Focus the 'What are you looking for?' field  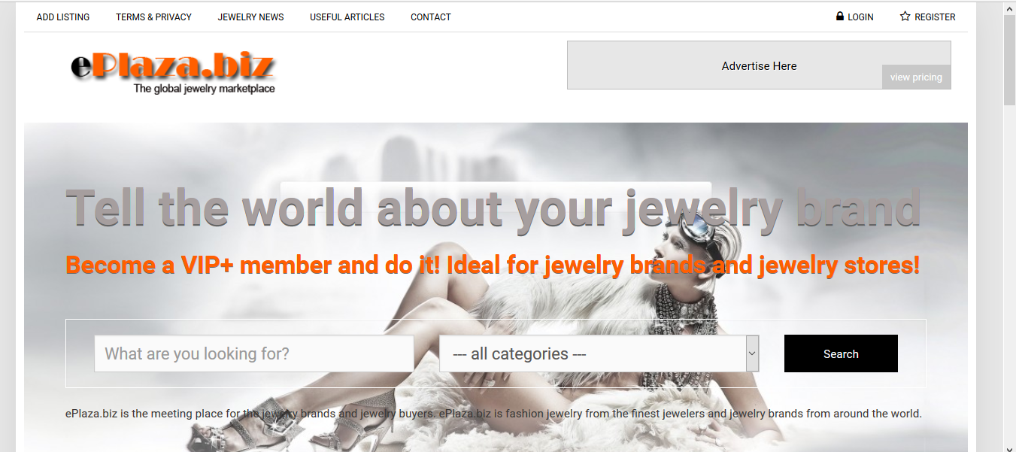point(254,353)
